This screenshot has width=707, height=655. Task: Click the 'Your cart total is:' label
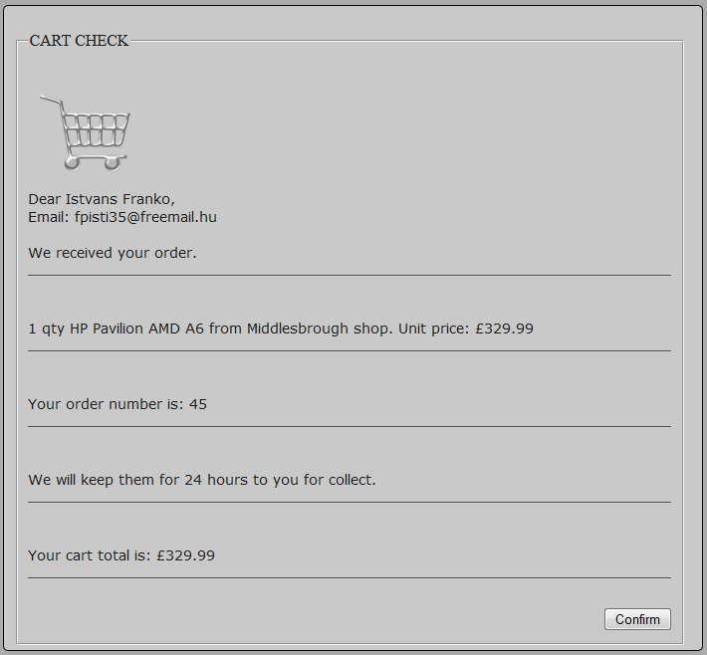(90, 555)
